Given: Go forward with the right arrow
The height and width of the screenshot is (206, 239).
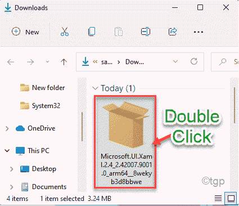Looking at the screenshot, I should tap(30, 62).
